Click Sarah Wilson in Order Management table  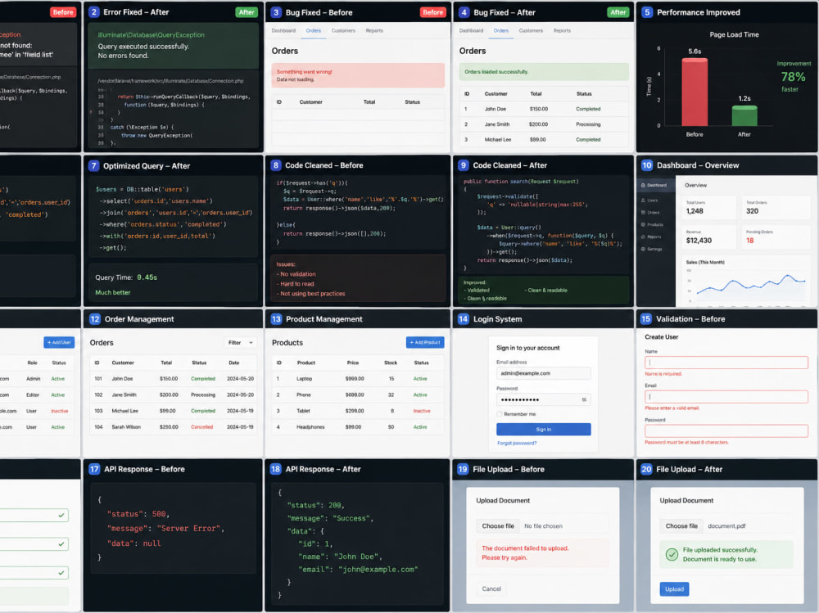click(126, 427)
